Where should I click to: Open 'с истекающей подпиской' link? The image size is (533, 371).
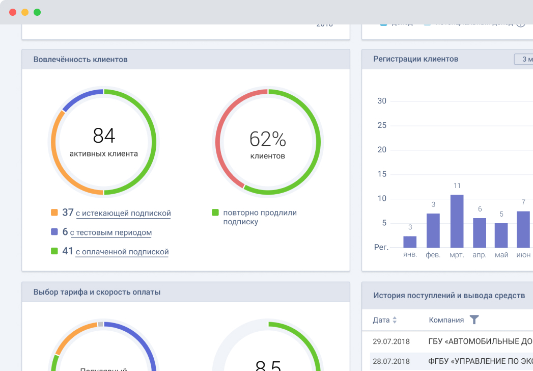click(123, 214)
